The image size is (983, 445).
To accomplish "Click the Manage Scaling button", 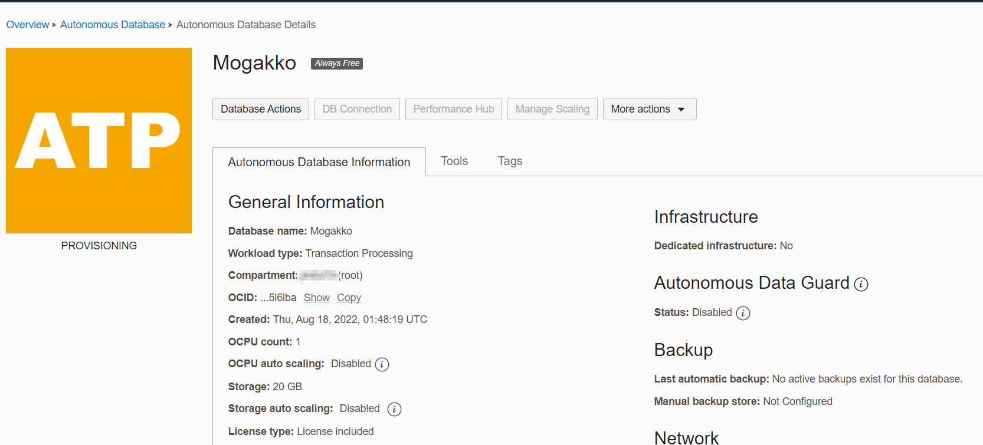I will pos(552,109).
